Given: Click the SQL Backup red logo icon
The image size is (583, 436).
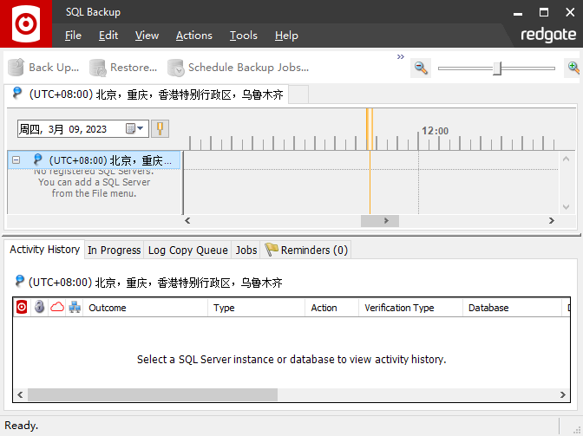Looking at the screenshot, I should tap(26, 23).
